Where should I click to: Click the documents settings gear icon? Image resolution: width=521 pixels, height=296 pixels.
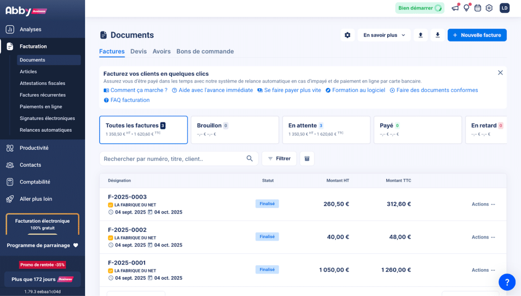point(348,35)
